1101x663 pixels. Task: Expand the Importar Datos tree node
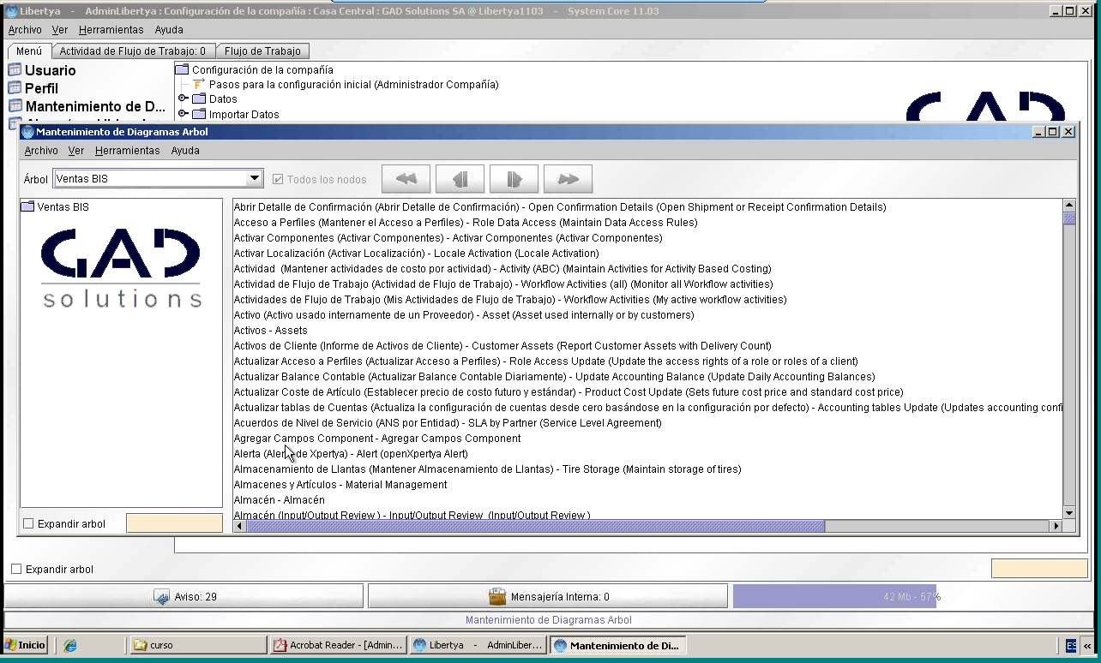coord(183,114)
